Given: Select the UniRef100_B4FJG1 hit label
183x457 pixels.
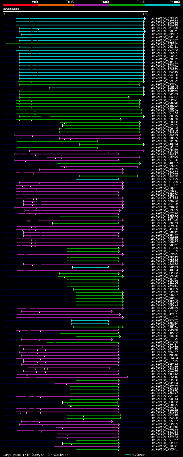Looking at the screenshot, I should 164,62.
